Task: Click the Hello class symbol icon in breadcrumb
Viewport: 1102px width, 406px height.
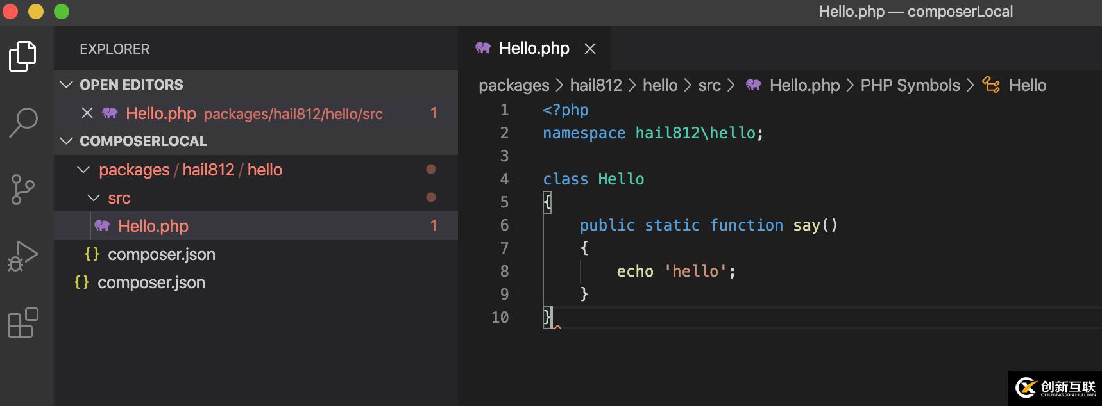Action: [991, 85]
